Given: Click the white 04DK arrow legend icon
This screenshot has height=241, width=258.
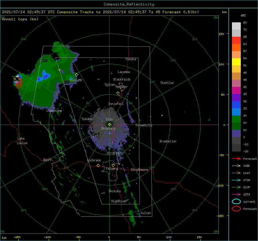Looking at the screenshot, I should point(236,166).
